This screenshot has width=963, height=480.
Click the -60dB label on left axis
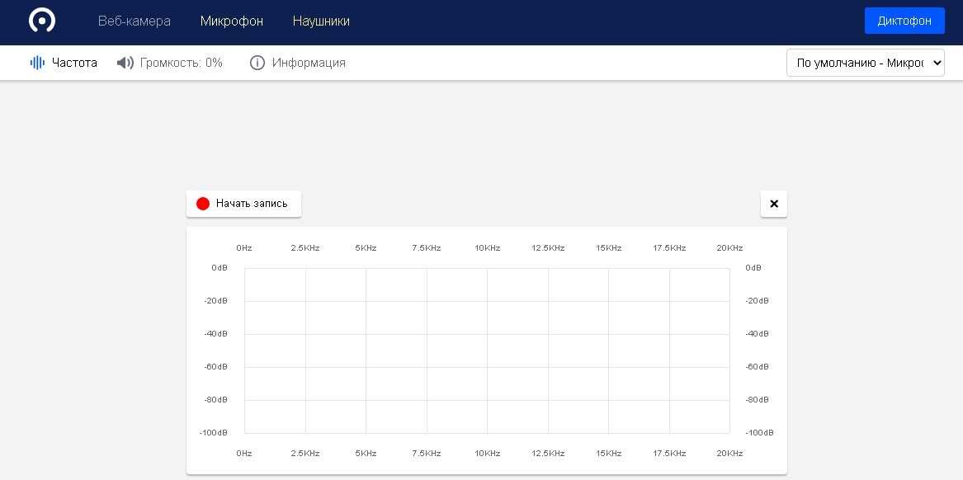pyautogui.click(x=215, y=366)
